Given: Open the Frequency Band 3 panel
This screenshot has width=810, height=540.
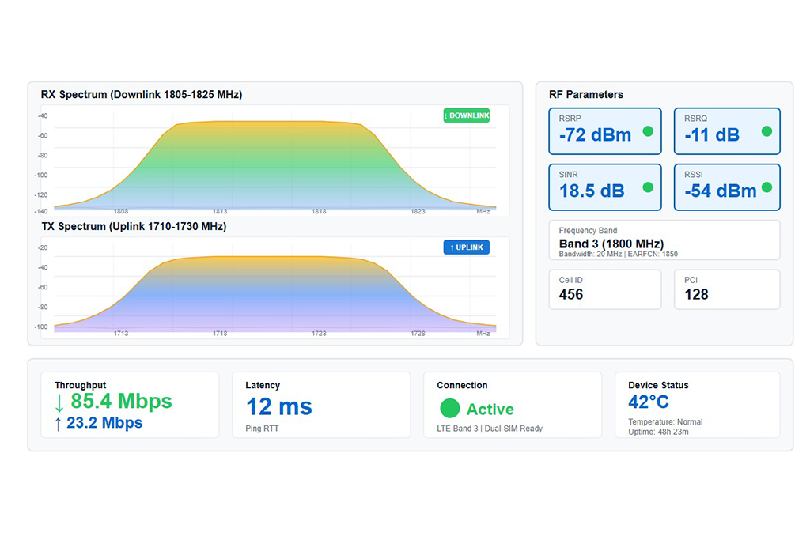Looking at the screenshot, I should [x=664, y=240].
